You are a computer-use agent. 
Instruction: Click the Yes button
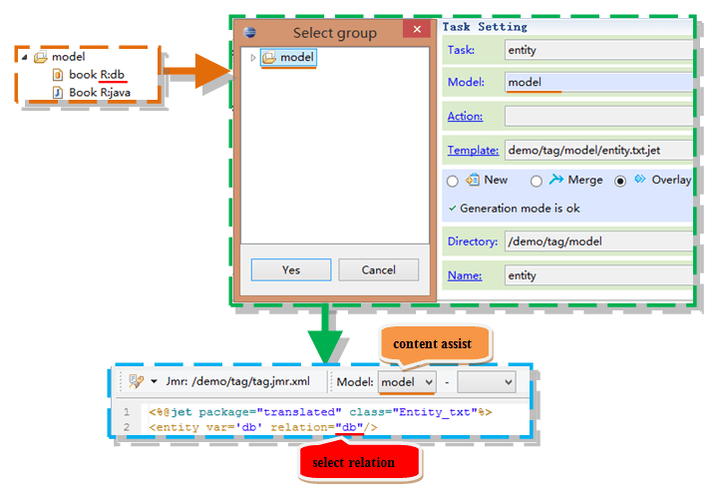291,269
